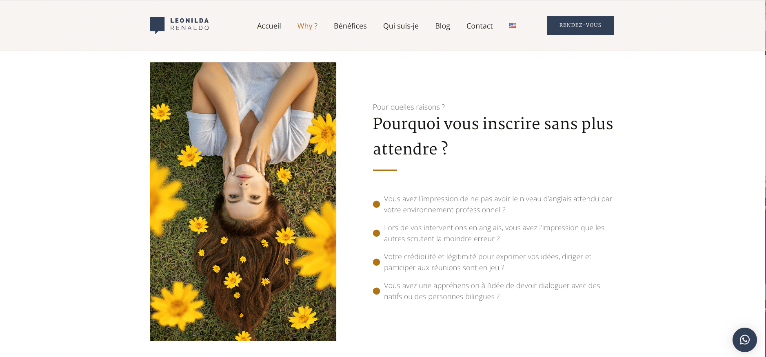Screen dimensions: 766x357
Task: Click bullet dot beside interventions en anglais
Action: click(376, 233)
